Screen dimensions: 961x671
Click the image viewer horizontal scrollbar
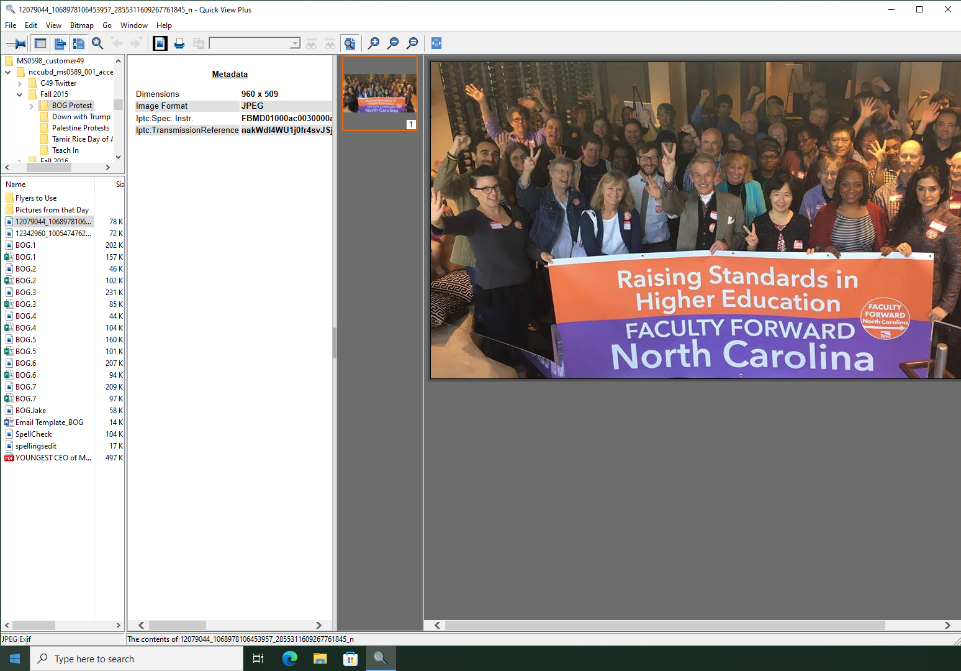click(x=664, y=625)
